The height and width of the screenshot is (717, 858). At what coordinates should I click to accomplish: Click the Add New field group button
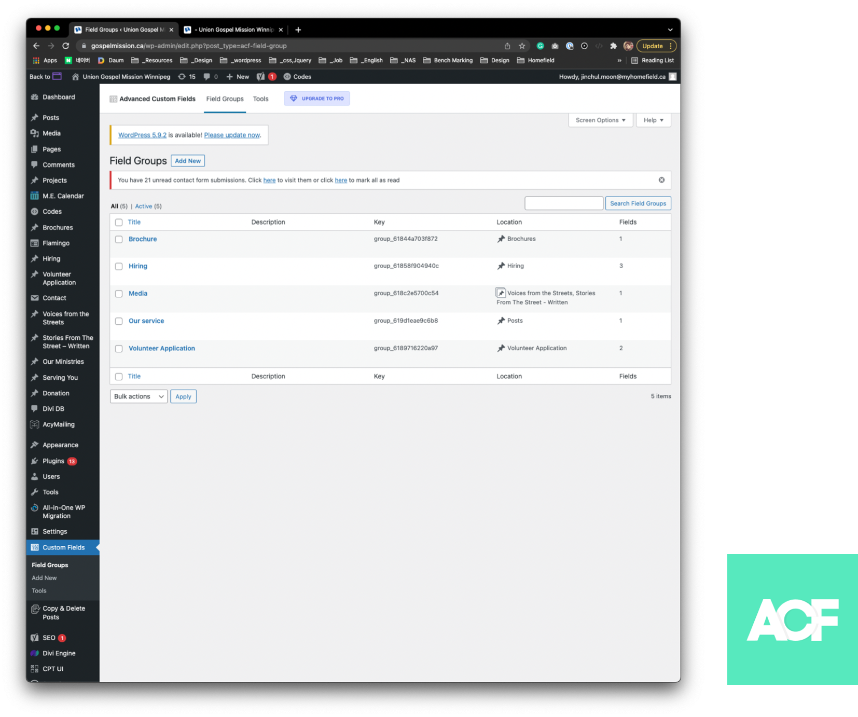187,161
